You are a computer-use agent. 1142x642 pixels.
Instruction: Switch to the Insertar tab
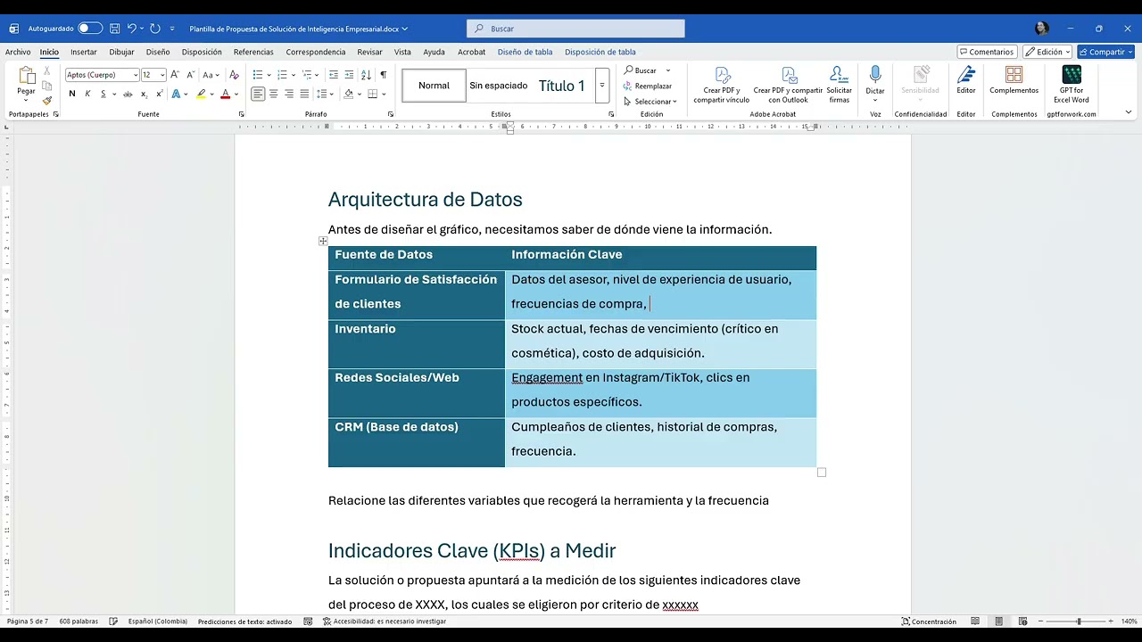(84, 52)
